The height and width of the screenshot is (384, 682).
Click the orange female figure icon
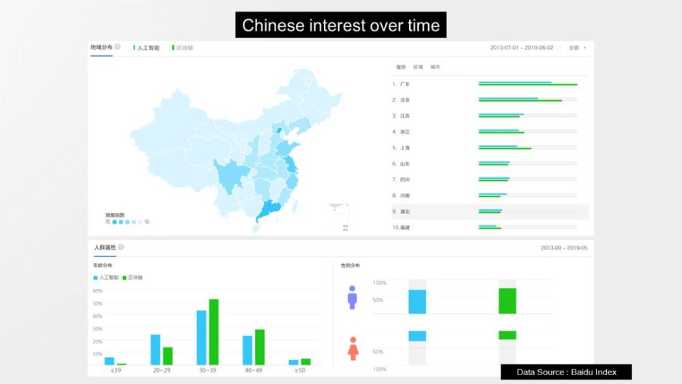(353, 349)
